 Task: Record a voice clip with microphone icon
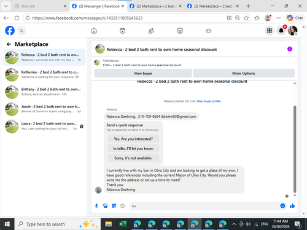pyautogui.click(x=96, y=205)
